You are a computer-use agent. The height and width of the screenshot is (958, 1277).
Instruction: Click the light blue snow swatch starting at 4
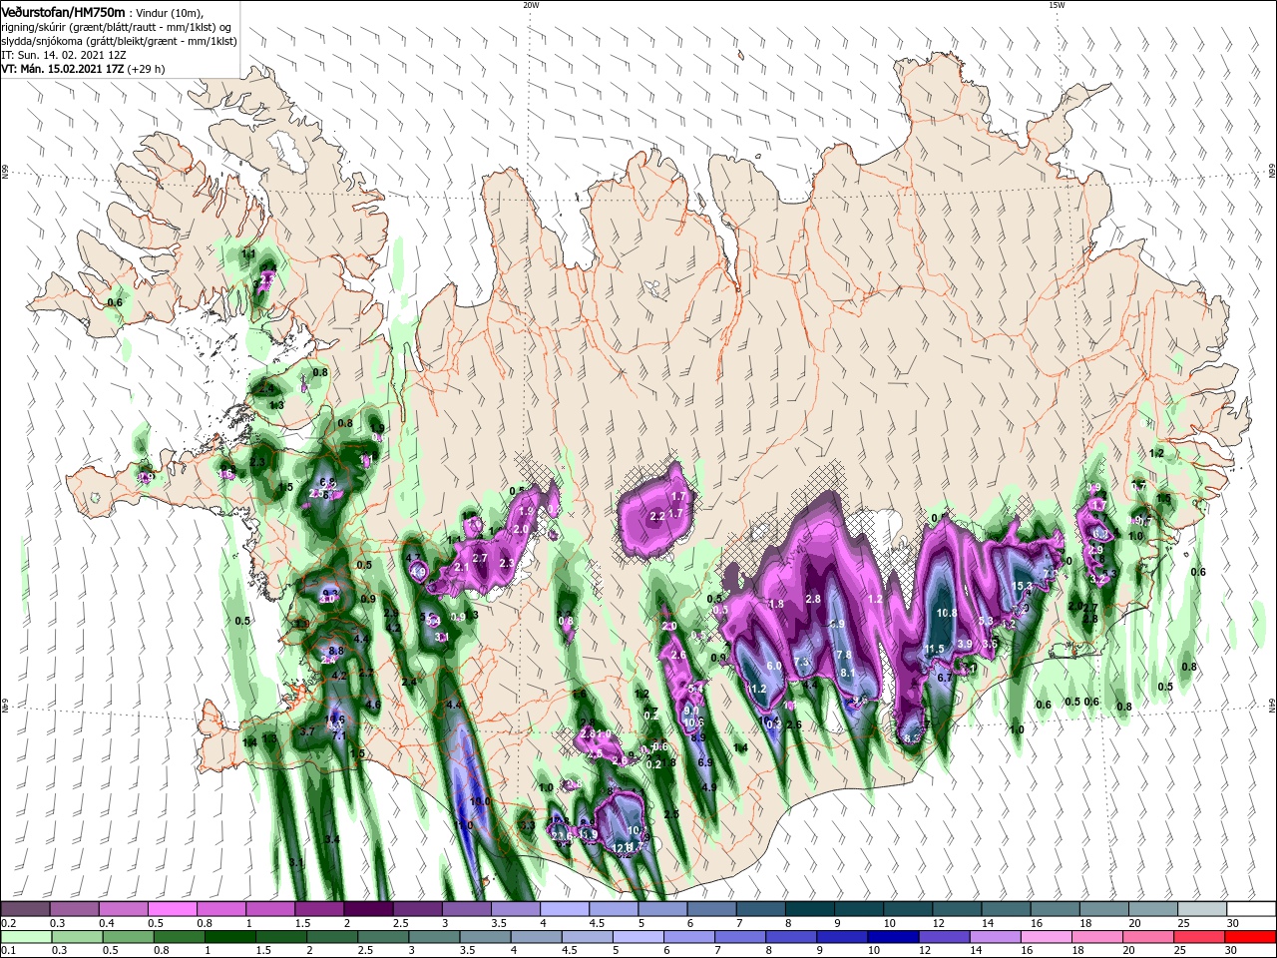[x=566, y=909]
